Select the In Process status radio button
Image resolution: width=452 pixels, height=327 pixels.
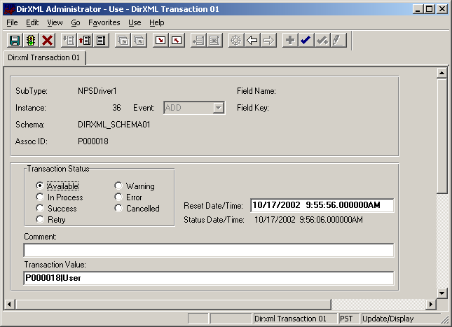(x=40, y=197)
